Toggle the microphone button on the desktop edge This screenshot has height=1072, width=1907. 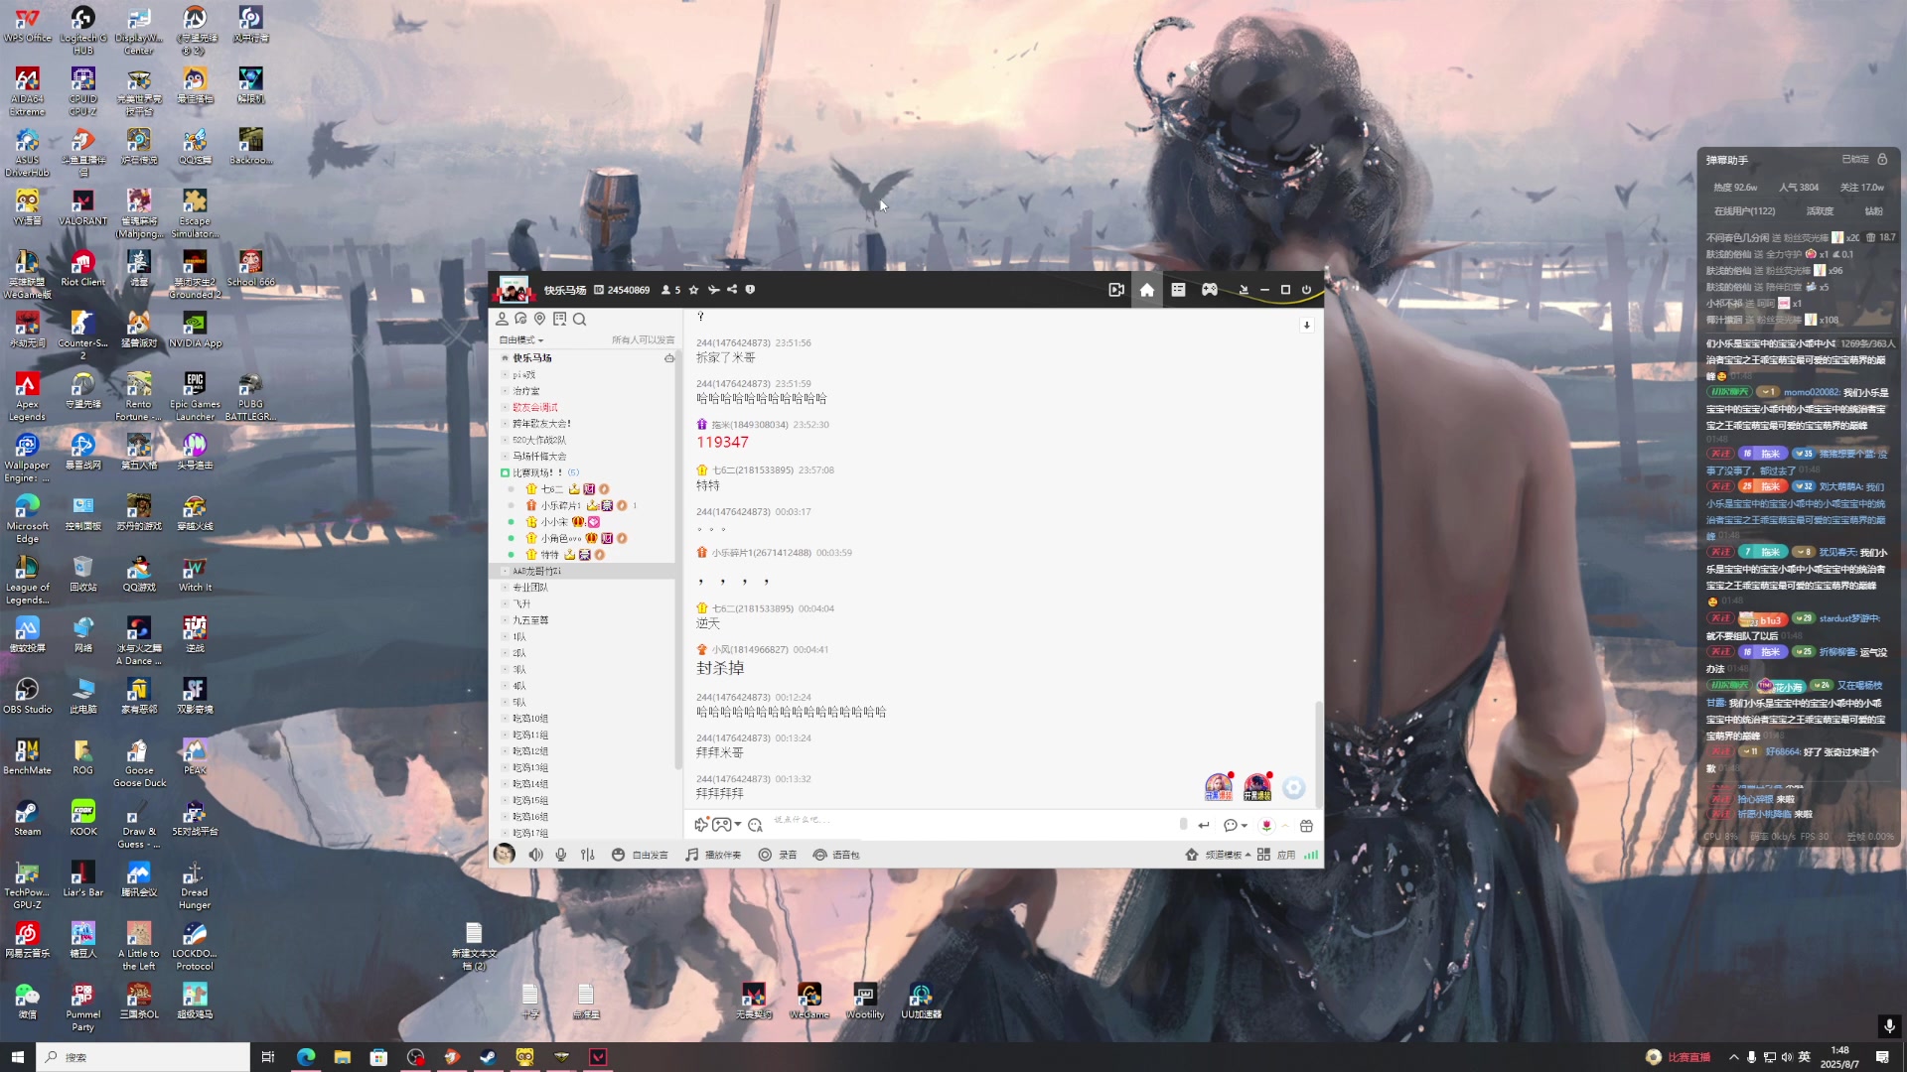pyautogui.click(x=1889, y=1025)
